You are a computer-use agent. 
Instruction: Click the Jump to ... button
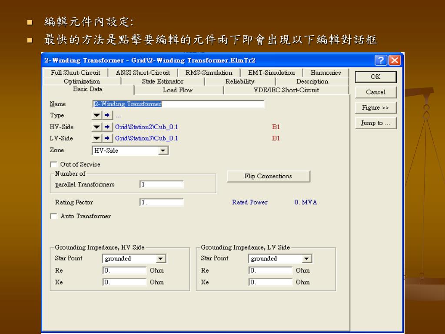pos(376,123)
